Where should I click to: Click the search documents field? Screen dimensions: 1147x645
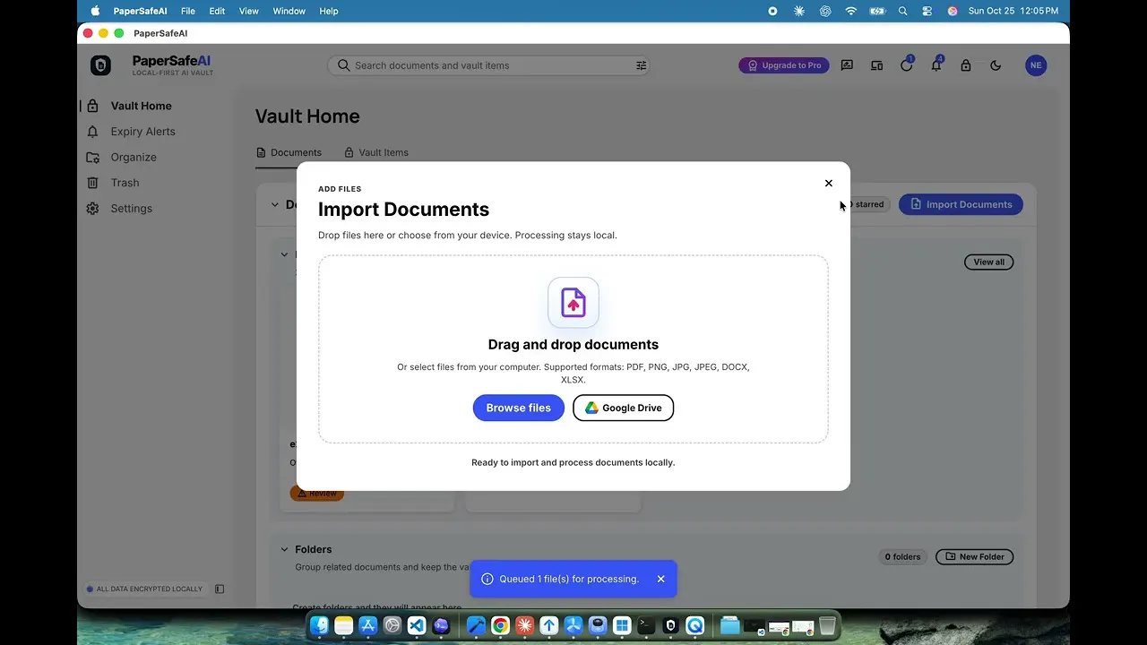pos(488,65)
